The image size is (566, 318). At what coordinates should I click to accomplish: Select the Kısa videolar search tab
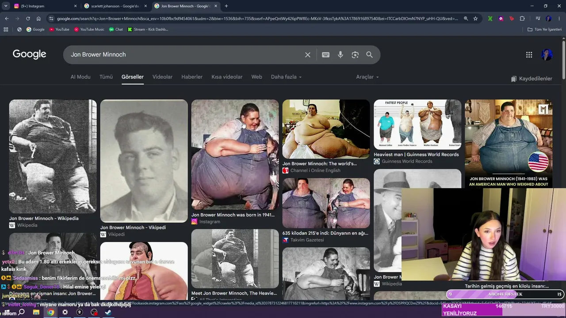pos(227,77)
